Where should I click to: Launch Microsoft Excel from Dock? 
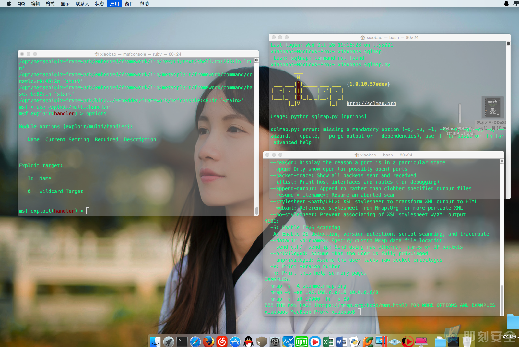[x=328, y=341]
